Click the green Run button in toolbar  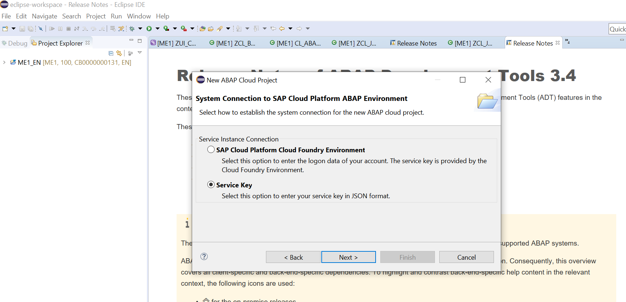pyautogui.click(x=149, y=29)
